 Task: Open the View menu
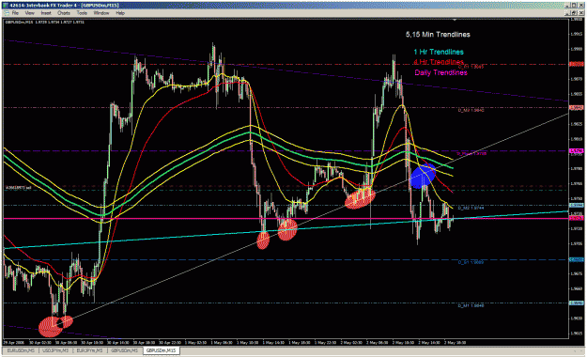29,13
